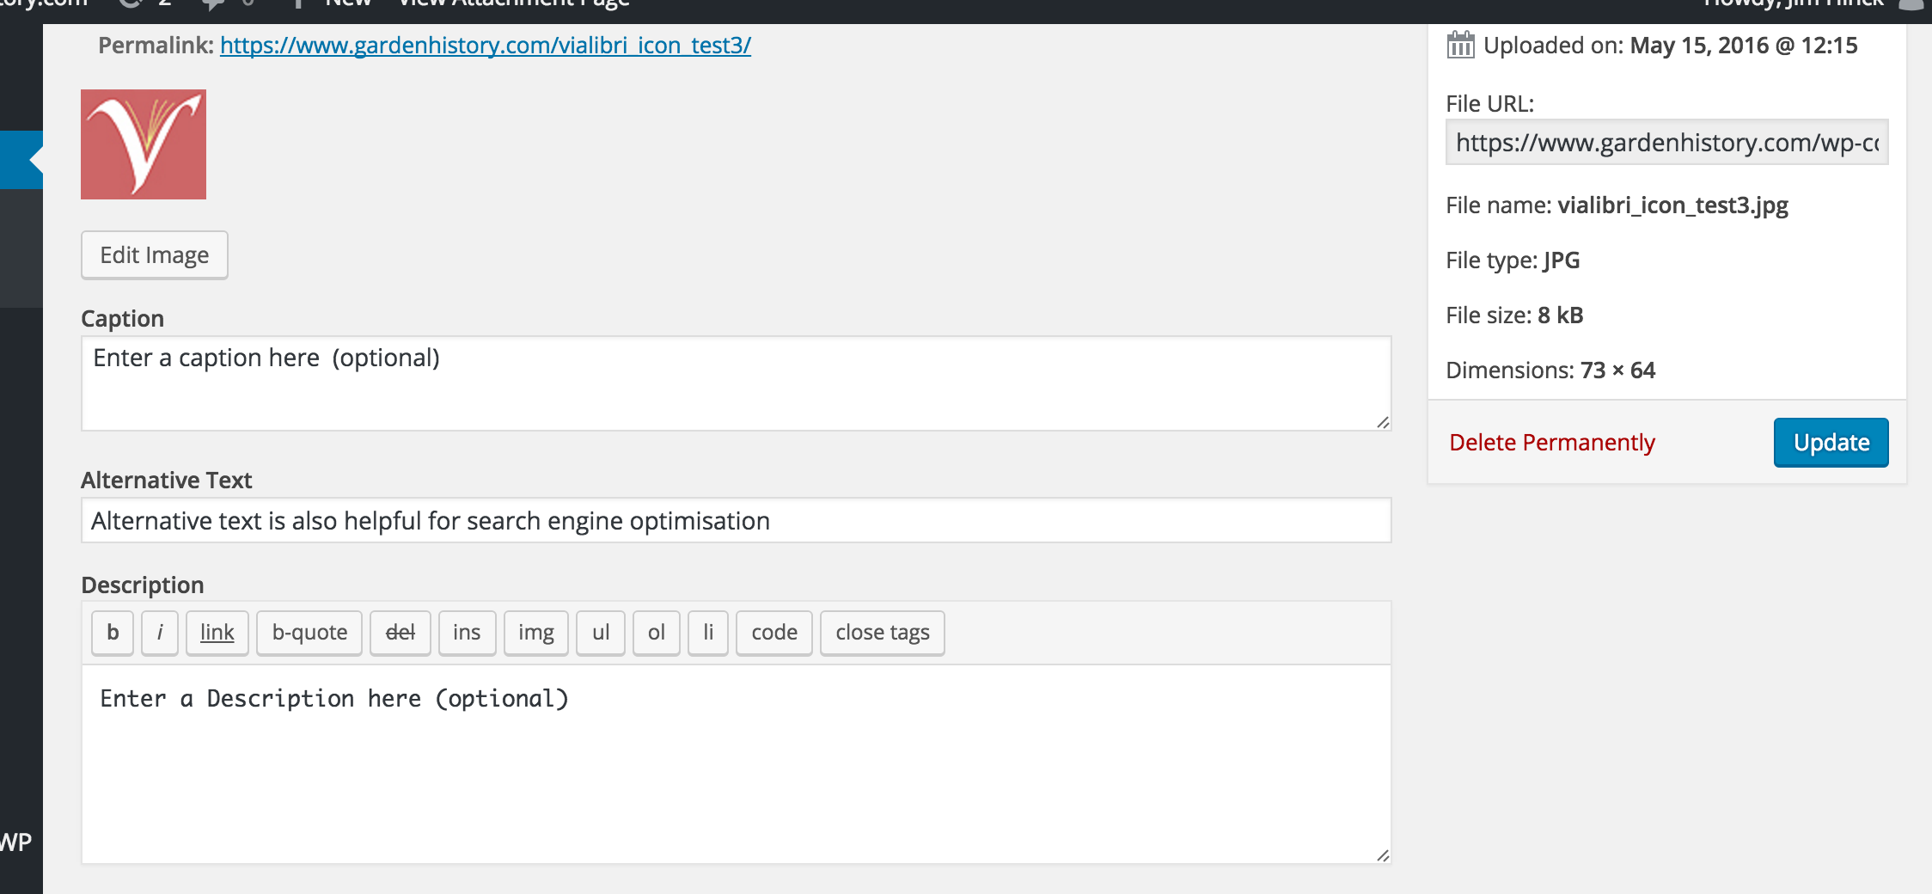Click the ins quicktag button
Viewport: 1932px width, 894px height.
[467, 633]
